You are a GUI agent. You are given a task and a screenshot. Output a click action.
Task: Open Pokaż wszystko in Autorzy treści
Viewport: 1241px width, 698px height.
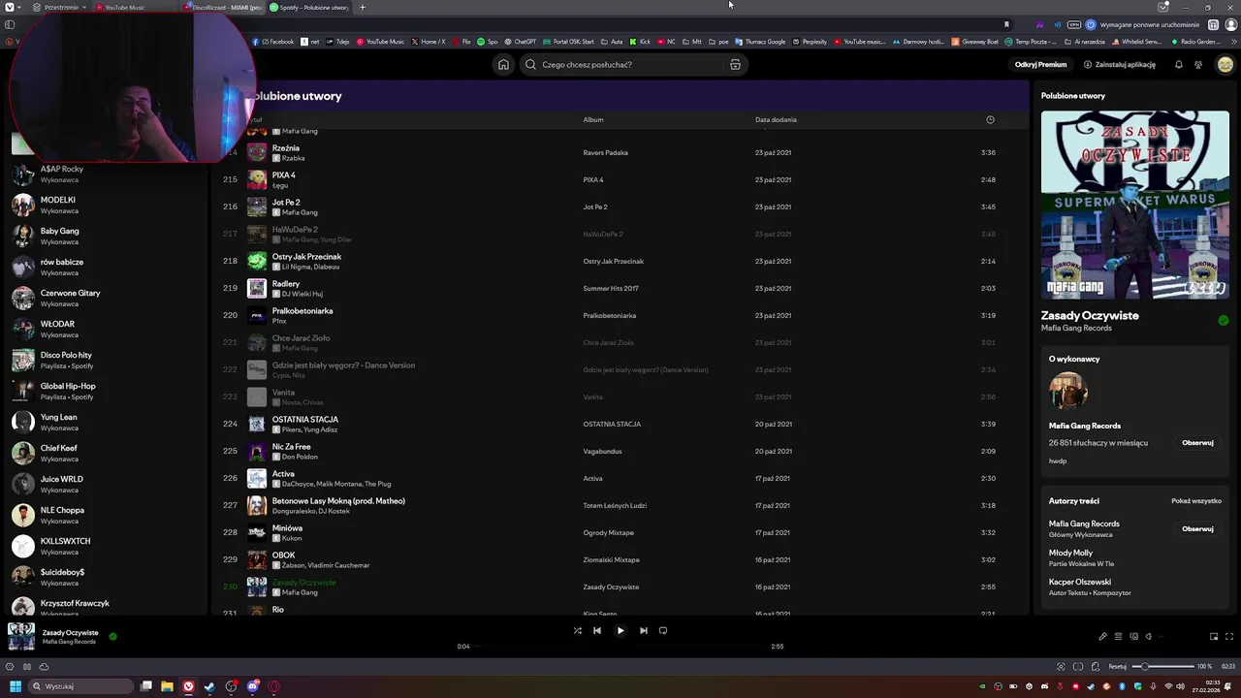pyautogui.click(x=1195, y=501)
